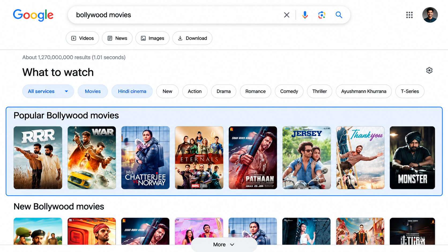The image size is (448, 252).
Task: Enable the Thriller genre chip
Action: coord(320,91)
